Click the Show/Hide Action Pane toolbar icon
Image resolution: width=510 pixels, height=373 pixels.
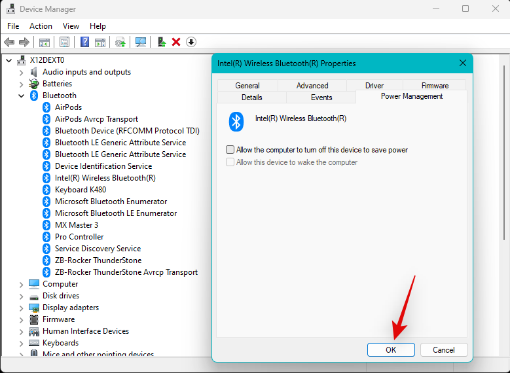(x=100, y=43)
